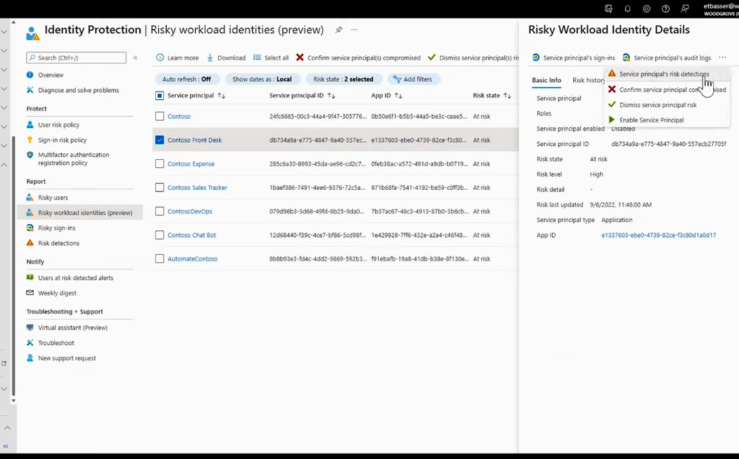This screenshot has width=739, height=459.
Task: Open Service principal's sign-ins
Action: (x=574, y=58)
